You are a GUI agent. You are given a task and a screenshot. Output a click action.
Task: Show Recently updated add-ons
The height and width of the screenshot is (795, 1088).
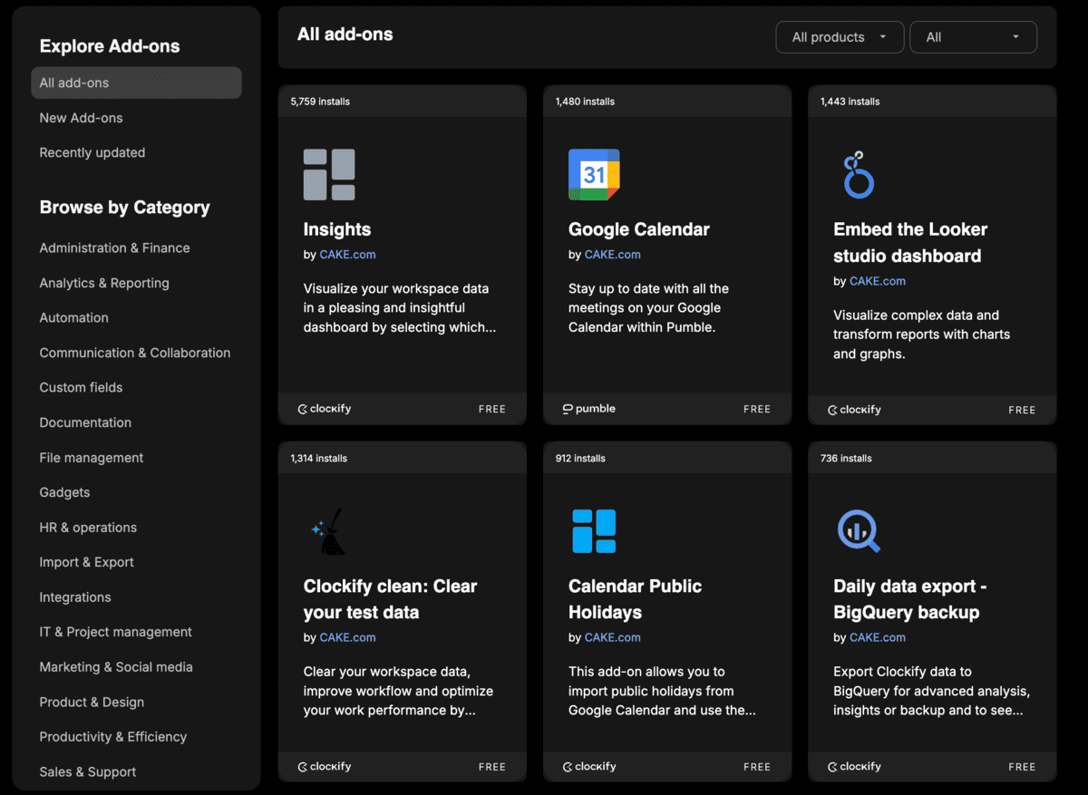click(92, 152)
